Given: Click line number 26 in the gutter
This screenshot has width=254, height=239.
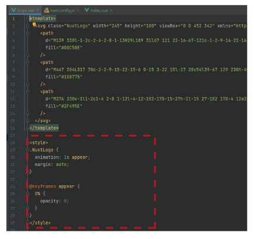Looking at the screenshot, I should click(12, 201).
